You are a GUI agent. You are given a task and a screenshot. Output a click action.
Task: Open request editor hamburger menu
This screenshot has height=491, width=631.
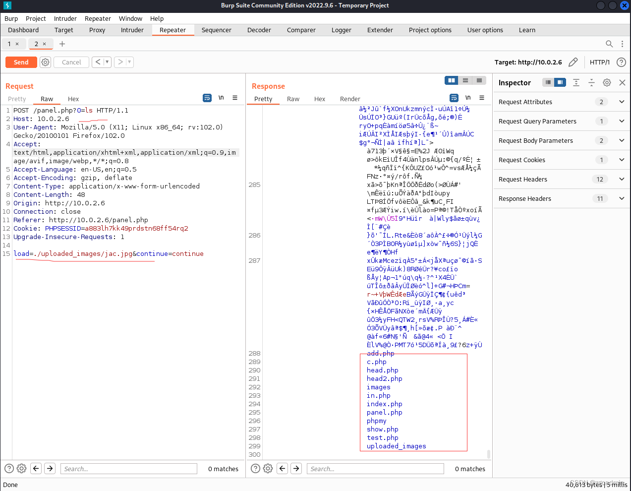click(x=235, y=98)
